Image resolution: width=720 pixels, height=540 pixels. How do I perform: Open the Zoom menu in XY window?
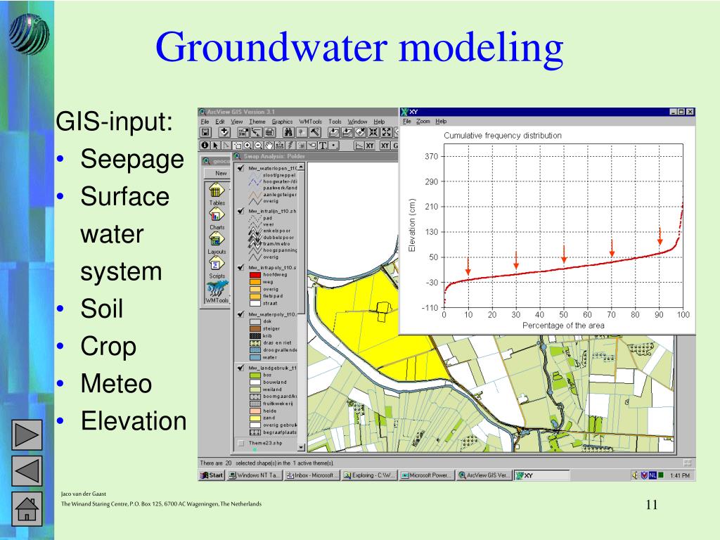pyautogui.click(x=423, y=121)
